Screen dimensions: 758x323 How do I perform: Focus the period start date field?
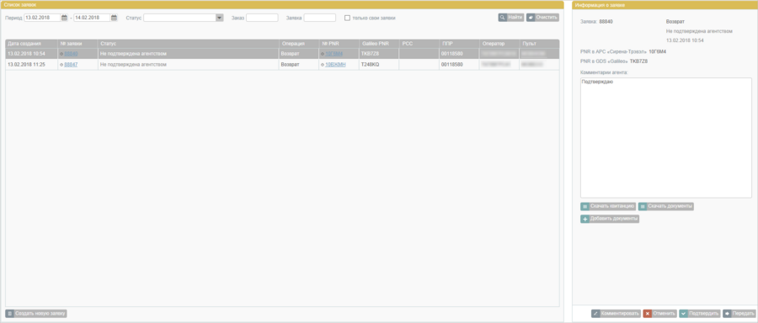click(42, 18)
